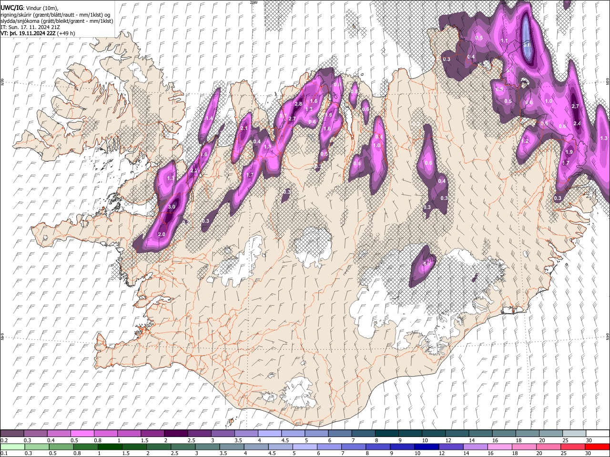
Task: Select the "slydda/snjókoma" legend description line
Action: (x=57, y=21)
